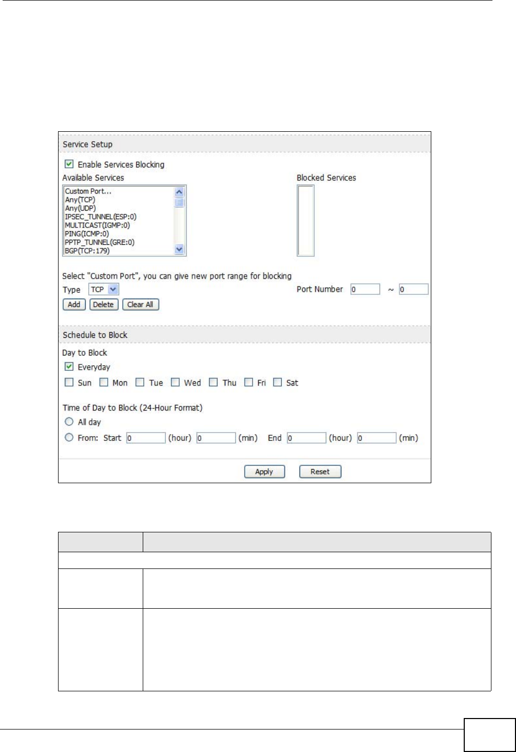Click the Reset button
This screenshot has height=752, width=516.
(x=320, y=472)
